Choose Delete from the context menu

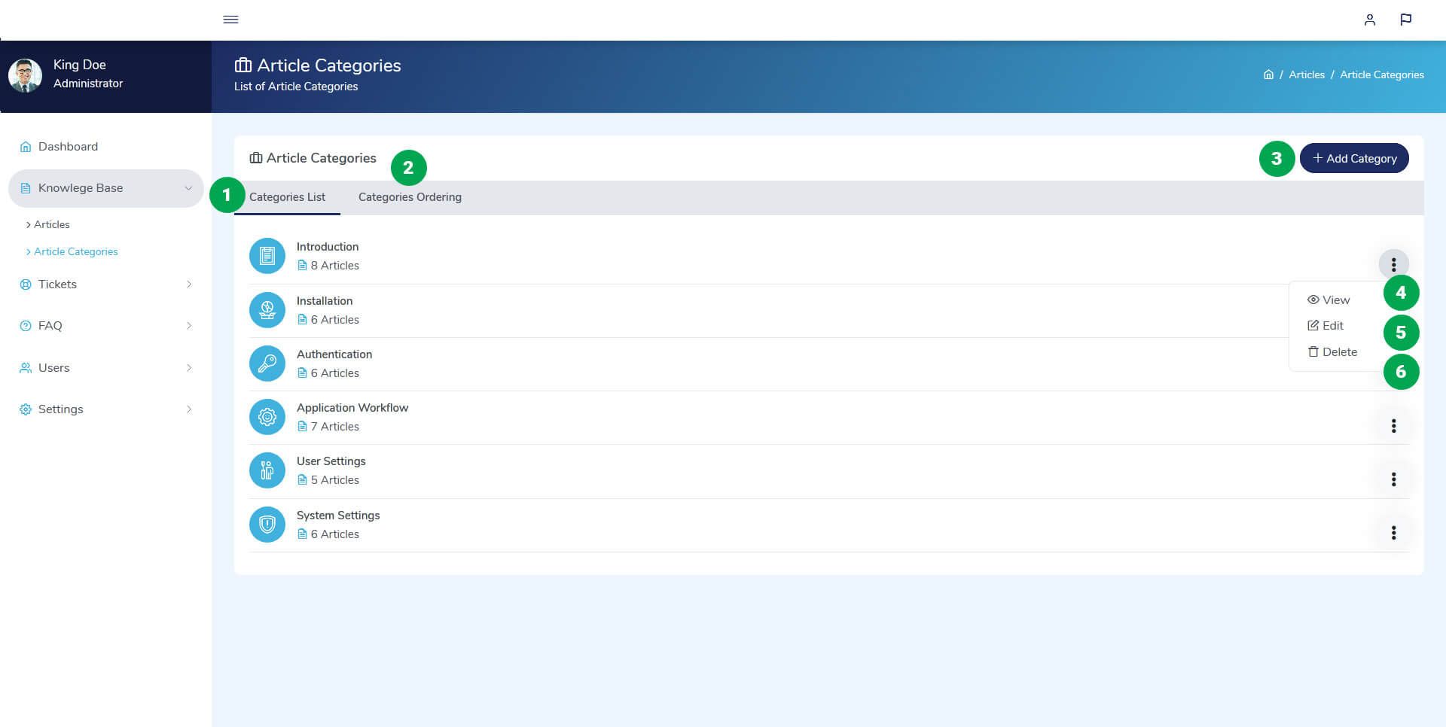pos(1332,351)
